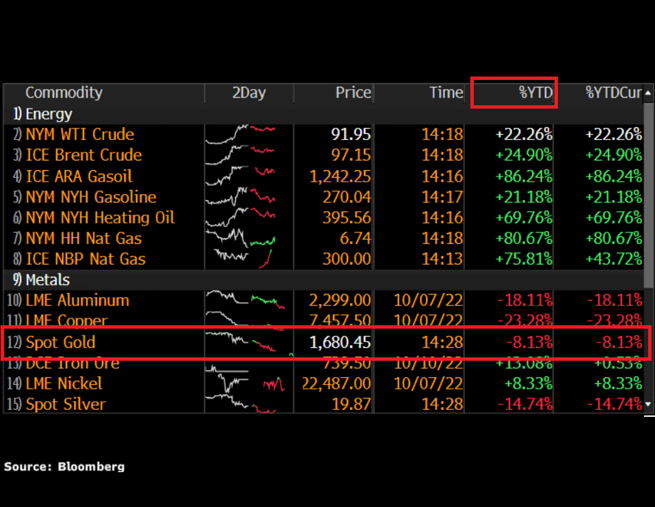Select the Price column header
The height and width of the screenshot is (507, 655).
tap(353, 93)
